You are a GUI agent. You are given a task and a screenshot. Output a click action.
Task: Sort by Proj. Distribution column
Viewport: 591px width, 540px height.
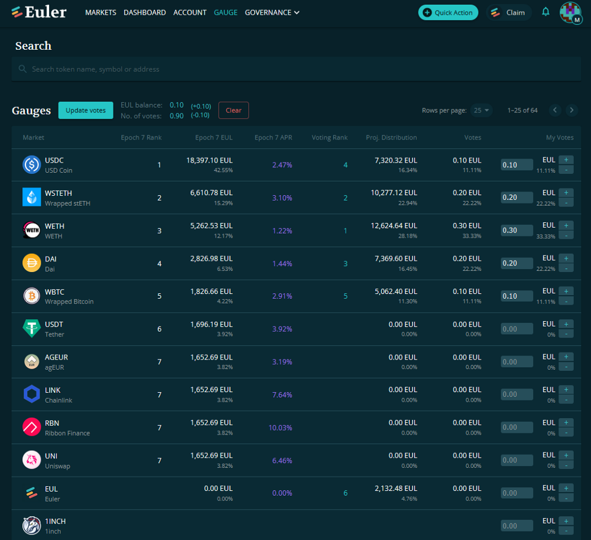(x=391, y=137)
